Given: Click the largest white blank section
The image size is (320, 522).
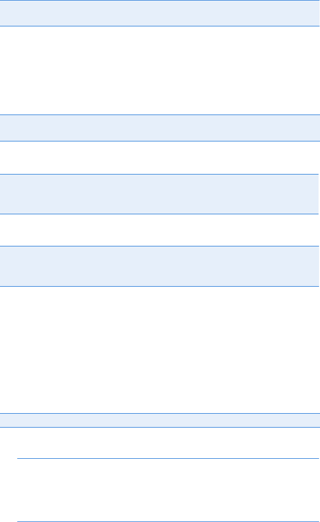Looking at the screenshot, I should (160, 350).
